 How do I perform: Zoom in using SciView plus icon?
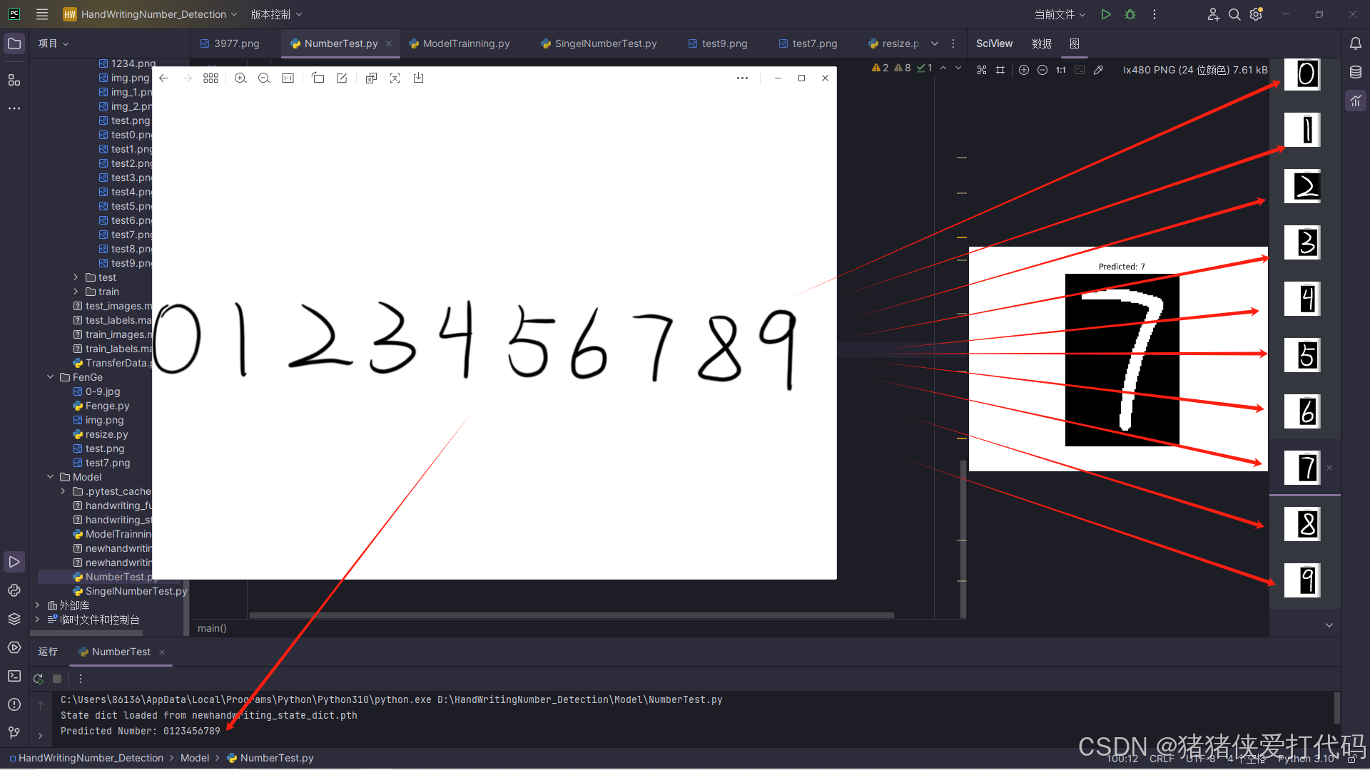click(1024, 70)
